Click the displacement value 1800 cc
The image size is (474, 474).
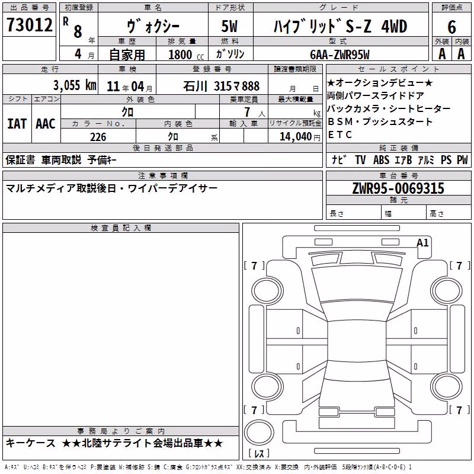point(186,55)
